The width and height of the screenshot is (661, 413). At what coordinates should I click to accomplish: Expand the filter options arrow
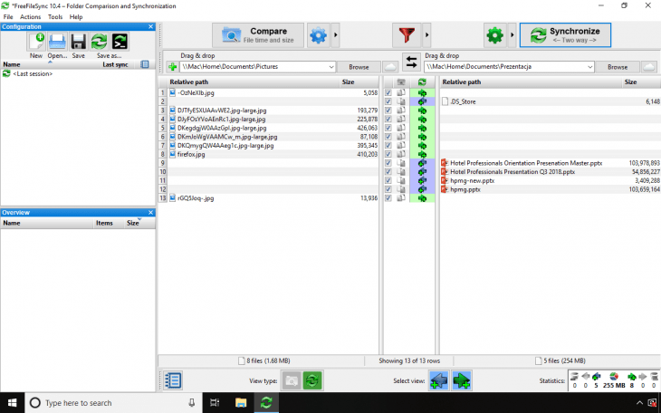pos(426,35)
